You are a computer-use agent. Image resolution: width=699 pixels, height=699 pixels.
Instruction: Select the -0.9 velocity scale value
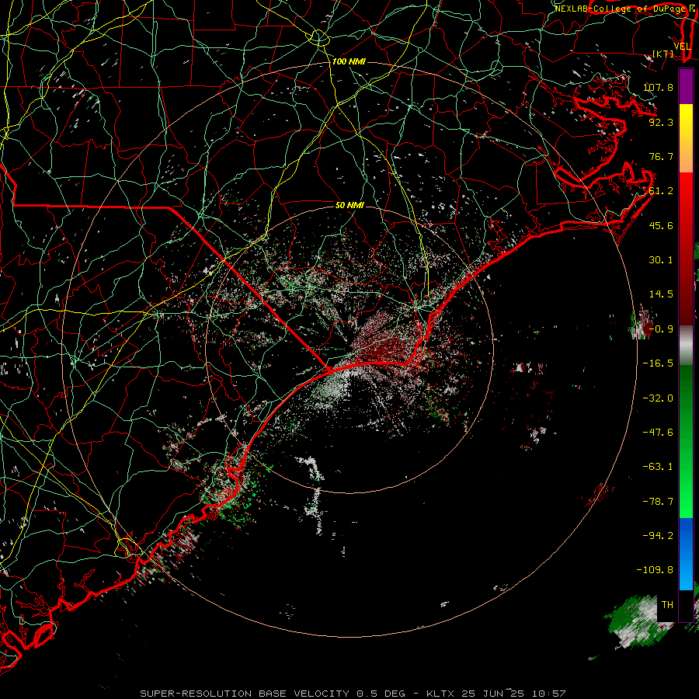point(661,329)
